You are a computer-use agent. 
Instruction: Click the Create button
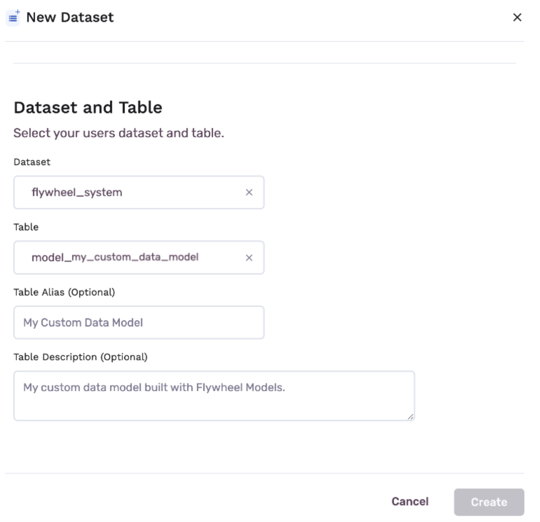(x=489, y=502)
